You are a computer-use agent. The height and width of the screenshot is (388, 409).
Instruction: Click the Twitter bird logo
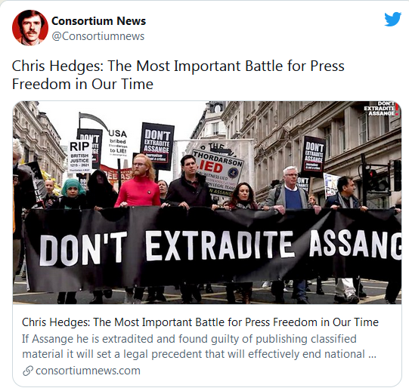(x=392, y=19)
